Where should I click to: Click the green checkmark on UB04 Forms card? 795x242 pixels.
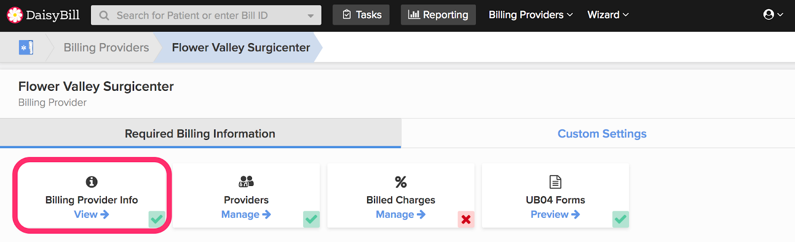tap(621, 219)
